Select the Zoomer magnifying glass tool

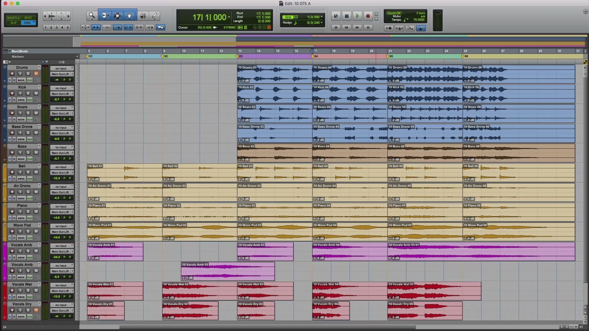(x=91, y=16)
